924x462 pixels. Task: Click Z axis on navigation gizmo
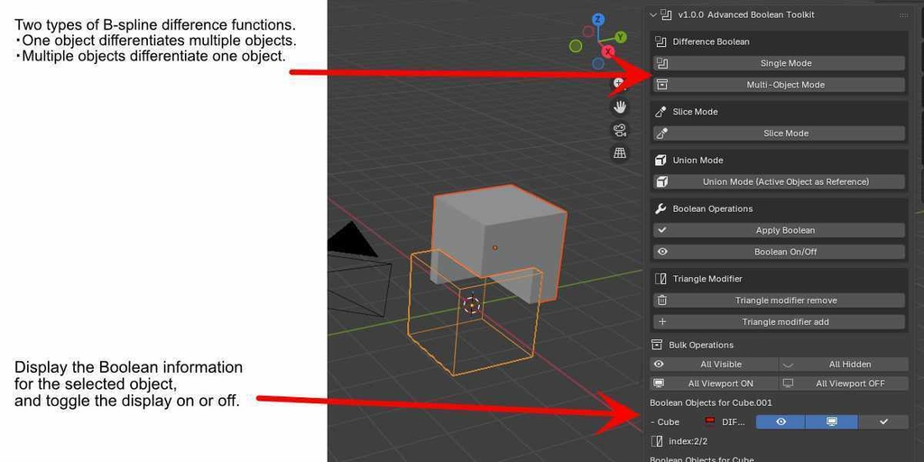[598, 20]
